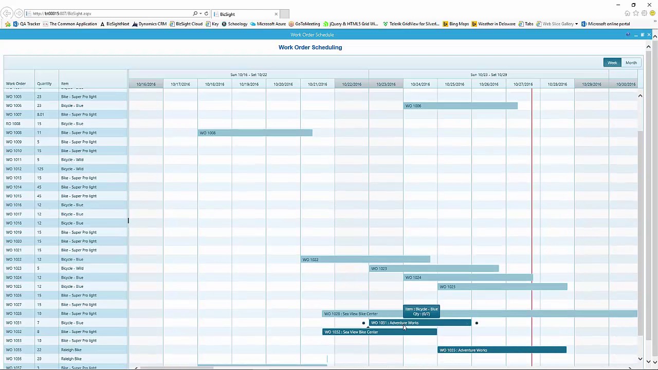Open browser Tools gear icon
The height and width of the screenshot is (370, 658).
tap(644, 13)
